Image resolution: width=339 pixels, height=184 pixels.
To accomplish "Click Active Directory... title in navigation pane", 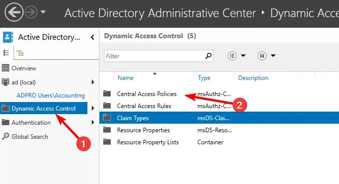I will point(49,37).
